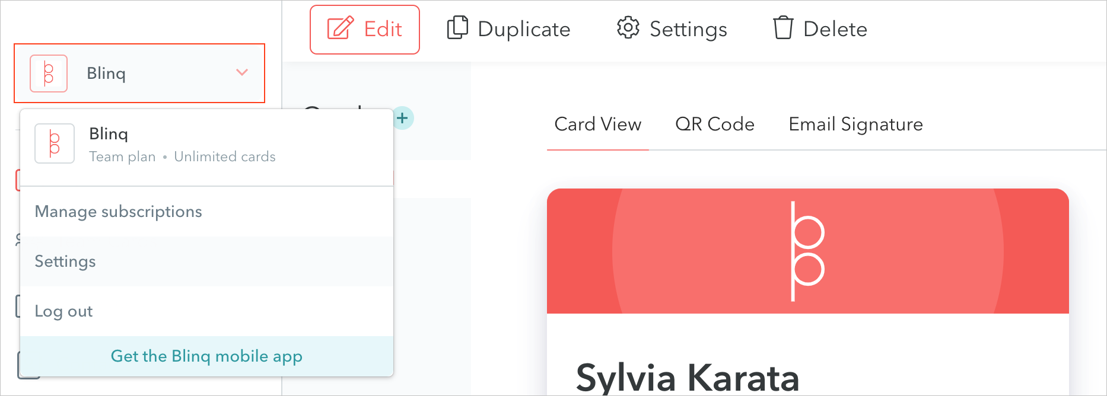Collapse the Blinq workspace dropdown chevron

(x=242, y=72)
